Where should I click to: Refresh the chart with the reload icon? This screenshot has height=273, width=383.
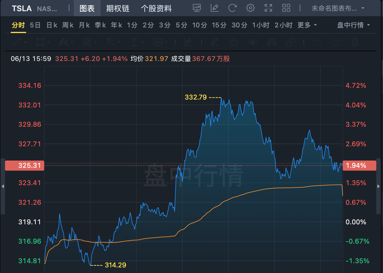pyautogui.click(x=232, y=8)
